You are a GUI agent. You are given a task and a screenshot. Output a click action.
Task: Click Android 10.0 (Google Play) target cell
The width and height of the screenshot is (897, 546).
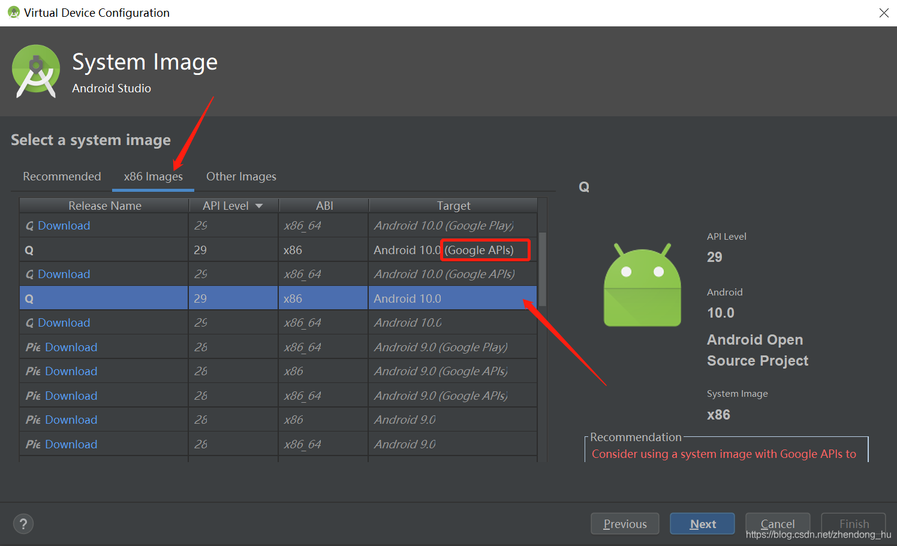click(x=453, y=225)
